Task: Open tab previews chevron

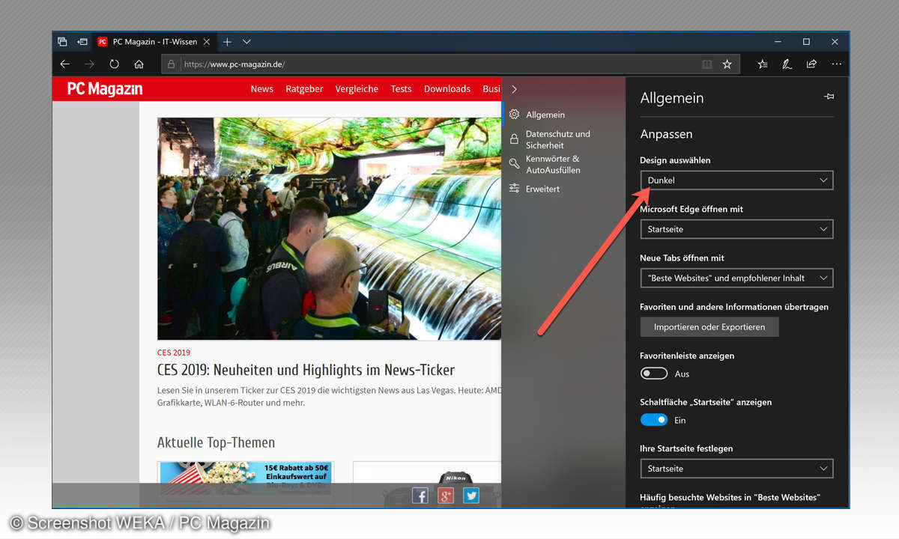Action: click(246, 42)
